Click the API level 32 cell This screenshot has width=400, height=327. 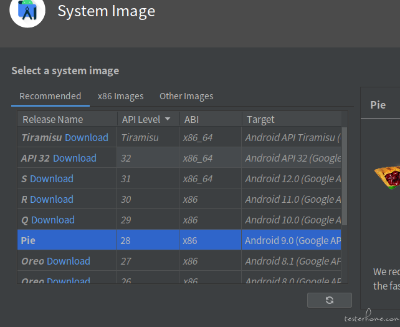coord(148,158)
